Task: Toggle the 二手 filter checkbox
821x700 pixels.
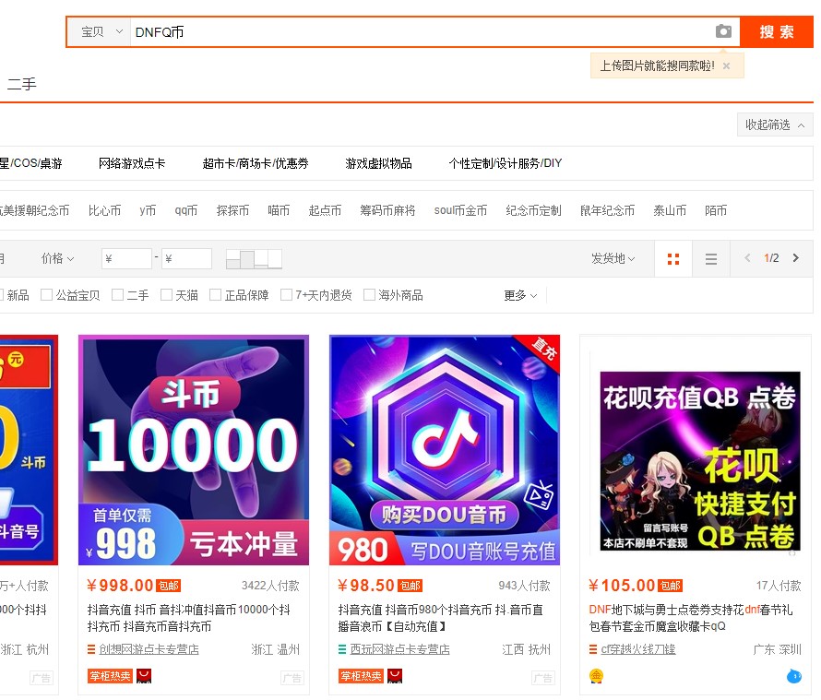Action: [118, 295]
